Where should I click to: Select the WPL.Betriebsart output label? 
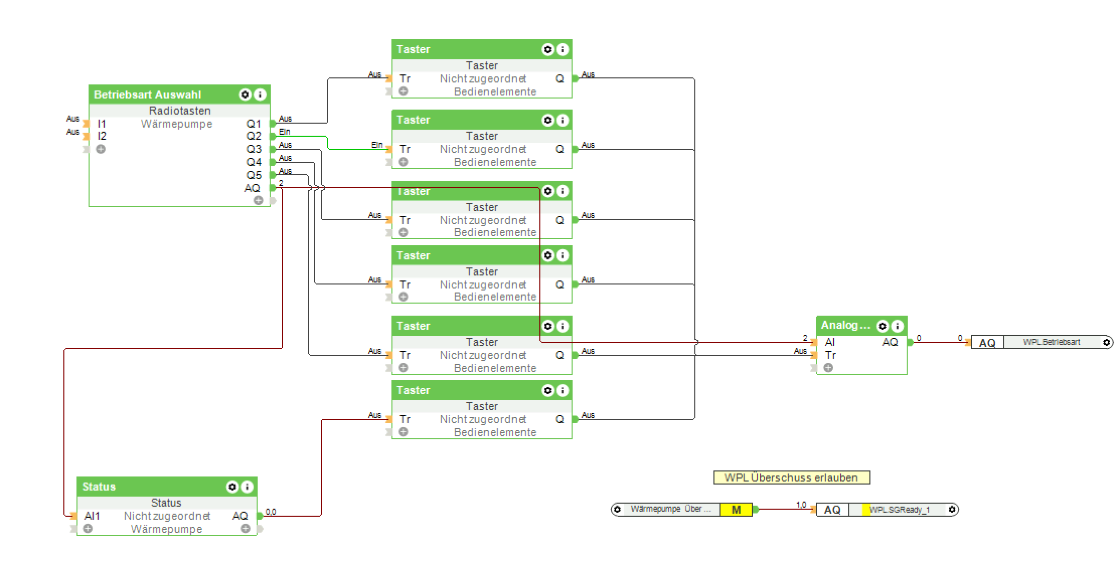pyautogui.click(x=1051, y=342)
